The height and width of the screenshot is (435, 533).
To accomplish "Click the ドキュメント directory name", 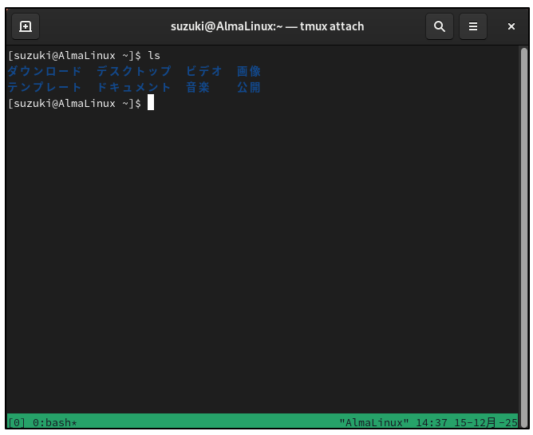I will click(134, 88).
